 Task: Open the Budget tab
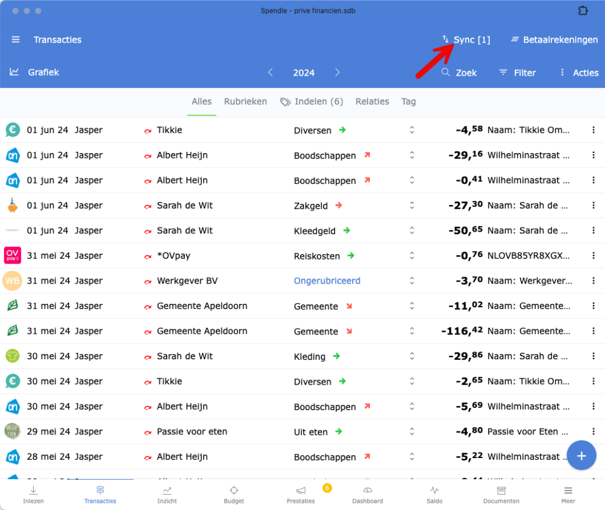tap(234, 495)
